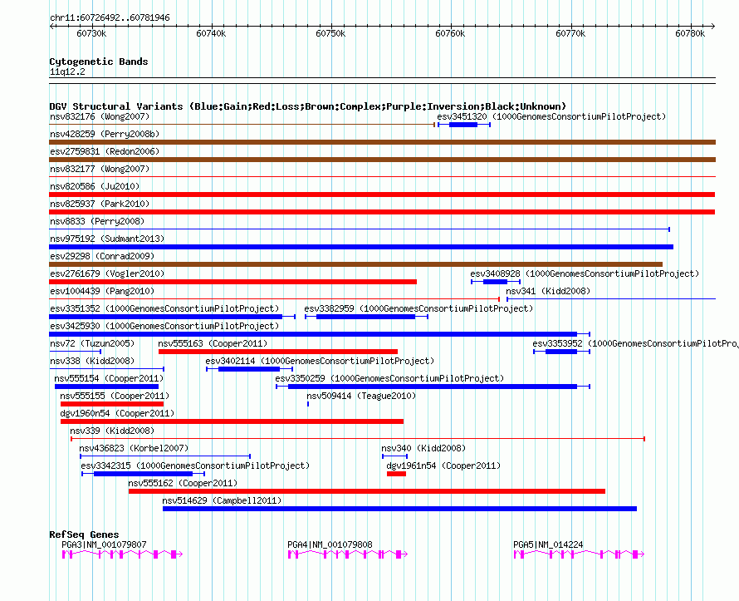Select the esv3350259 variant label
The height and width of the screenshot is (601, 739).
(389, 378)
